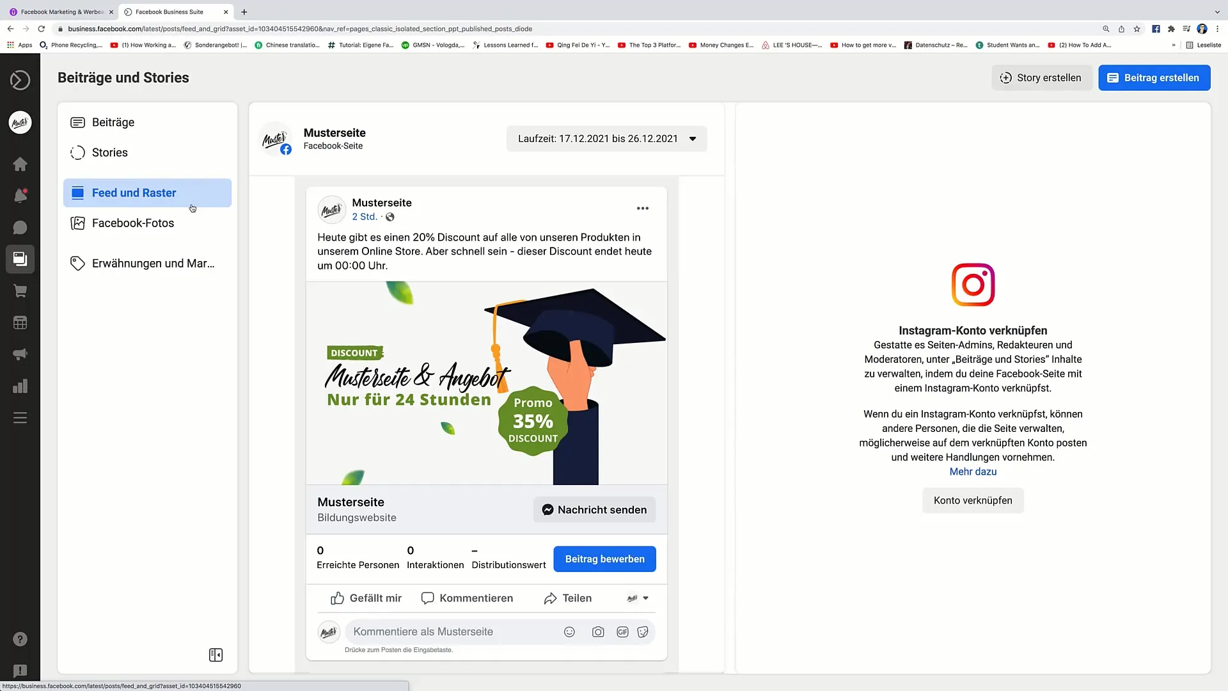
Task: Click Konto verknüpfen button for Instagram
Action: [x=972, y=500]
